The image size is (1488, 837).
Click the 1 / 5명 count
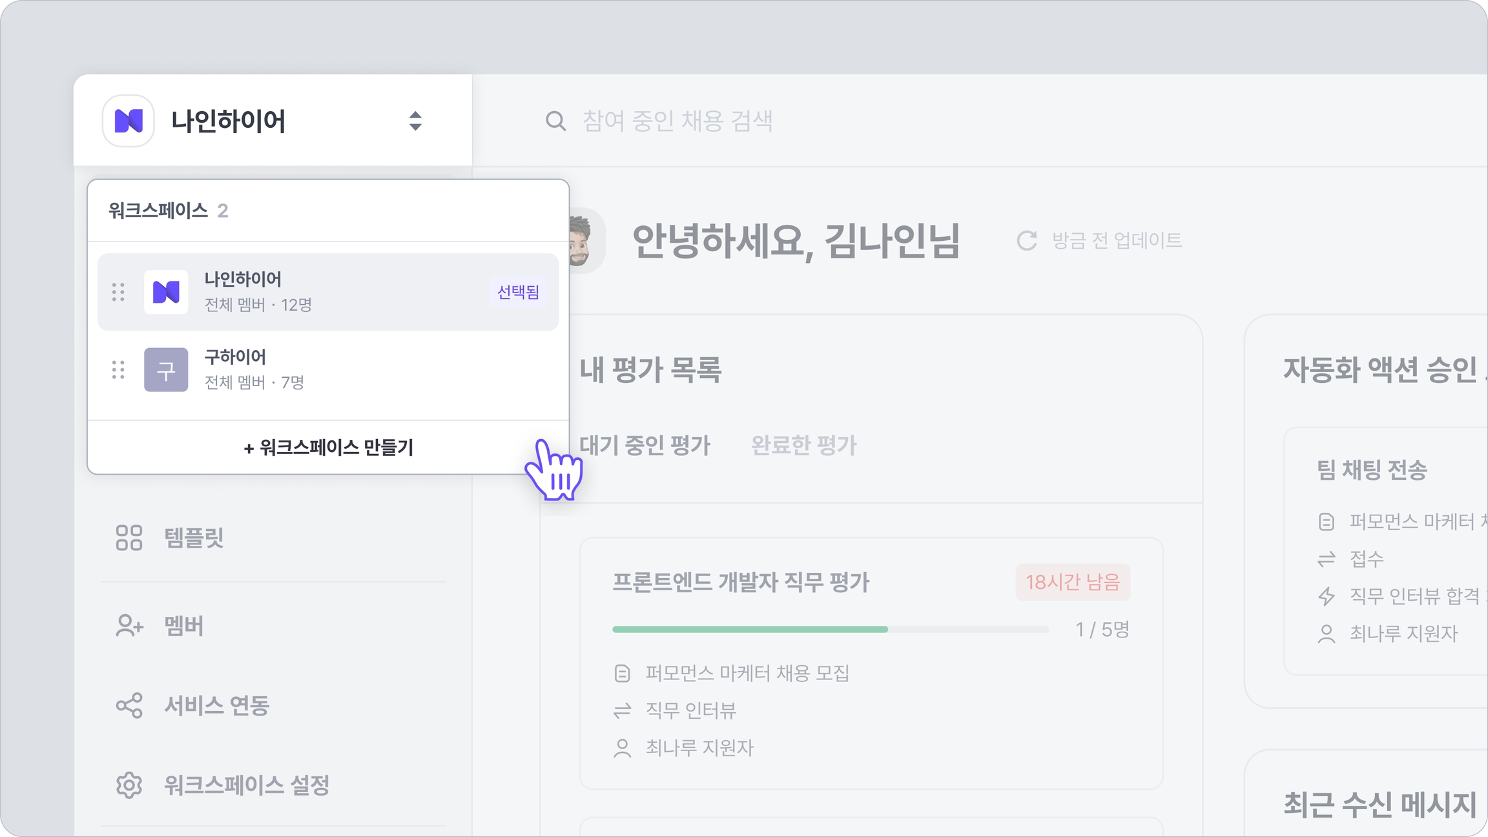coord(1102,629)
